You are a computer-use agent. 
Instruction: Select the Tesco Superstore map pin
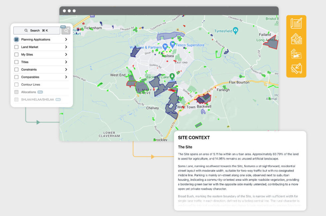(x=172, y=45)
